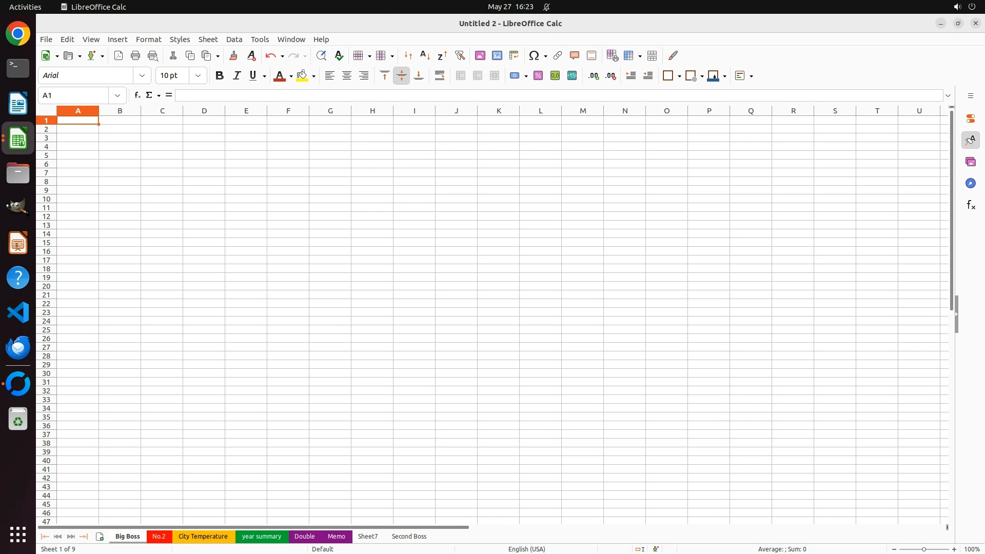Click the AutoFilter icon
The height and width of the screenshot is (554, 985).
(x=460, y=55)
